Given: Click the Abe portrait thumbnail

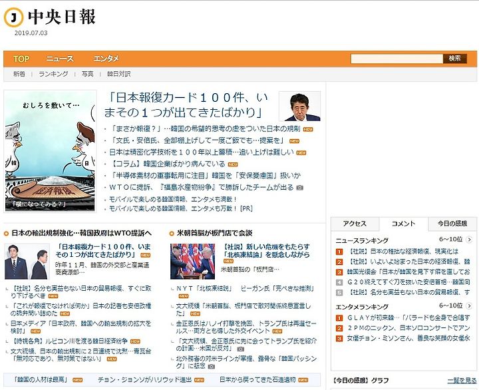Looking at the screenshot, I should pos(299,106).
